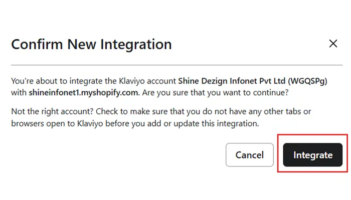Click the horizontal divider under the title
The height and width of the screenshot is (200, 351).
177,65
